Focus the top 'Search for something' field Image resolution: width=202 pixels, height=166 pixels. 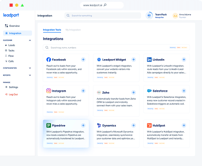[x=103, y=16]
